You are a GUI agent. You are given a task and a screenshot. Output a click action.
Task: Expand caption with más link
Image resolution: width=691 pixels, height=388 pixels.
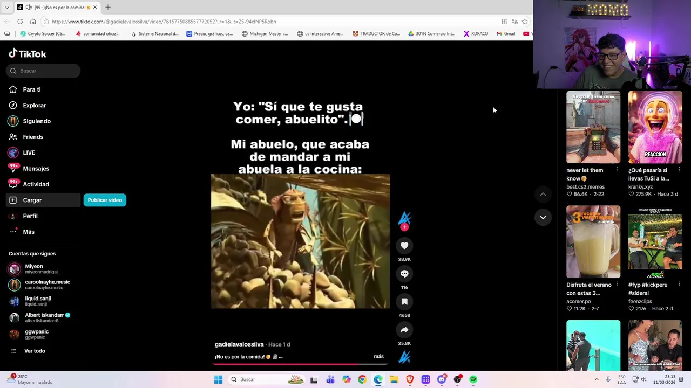pyautogui.click(x=378, y=357)
